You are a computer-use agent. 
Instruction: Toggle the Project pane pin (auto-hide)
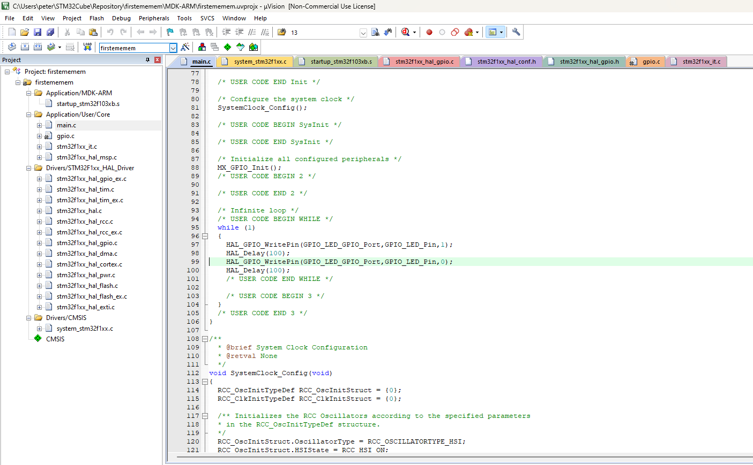point(147,60)
